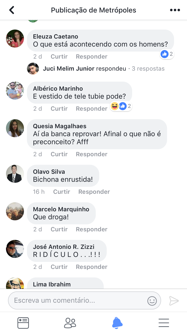View reactions on Albérico Marinho's comment
Viewport: 187px width, 334px height.
coord(121,106)
